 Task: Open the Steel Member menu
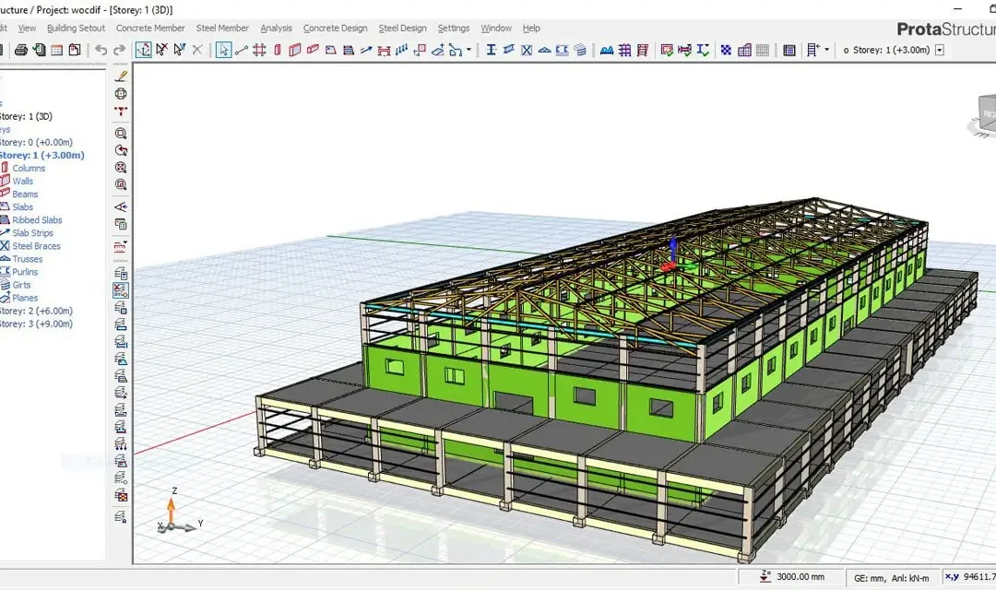tap(222, 28)
